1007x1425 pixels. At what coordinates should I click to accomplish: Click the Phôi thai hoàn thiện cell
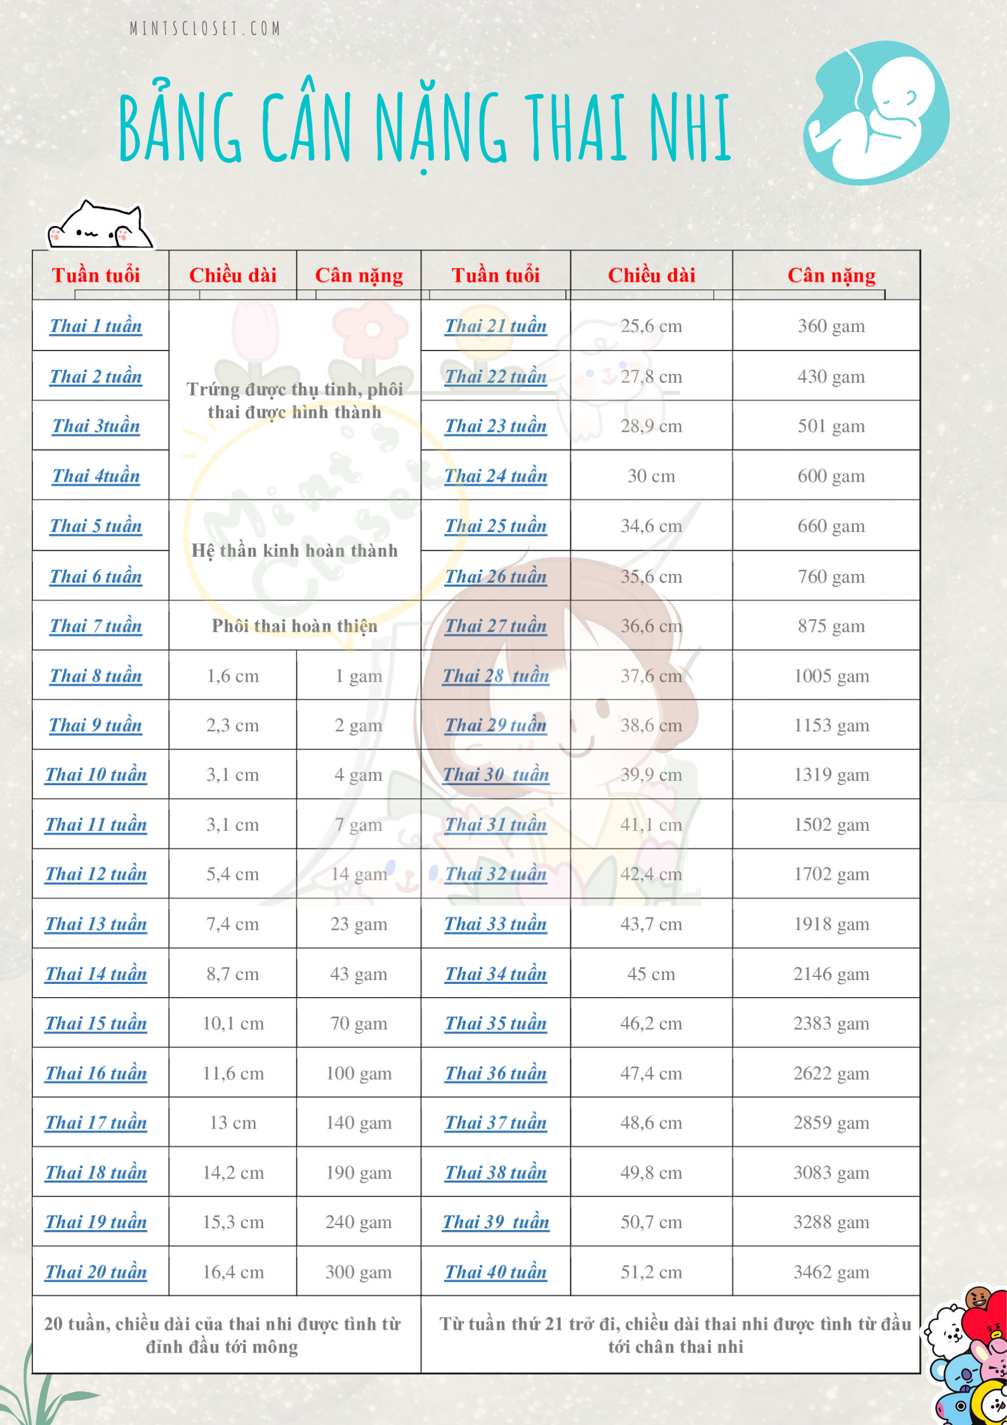click(x=295, y=625)
